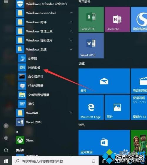Click the Windows Start button

(6, 161)
